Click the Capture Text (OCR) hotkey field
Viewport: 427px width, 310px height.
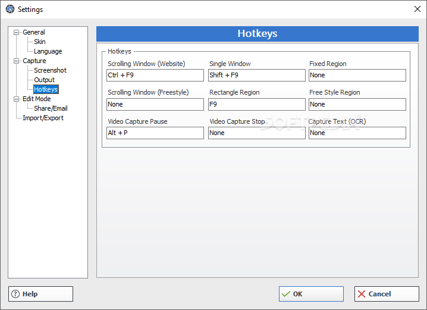point(357,133)
